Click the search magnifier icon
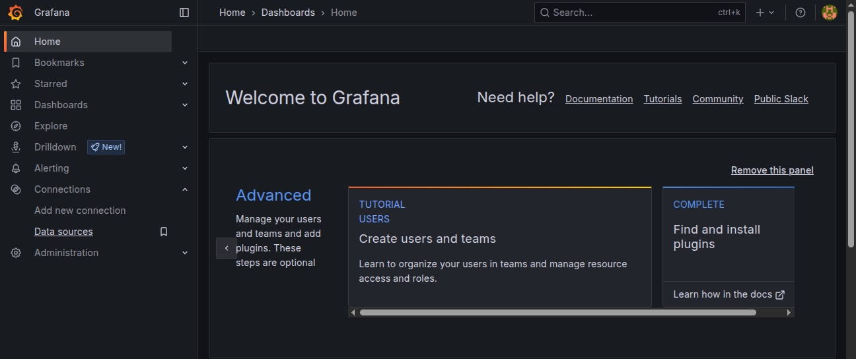Screen dimensions: 856x359 click(x=545, y=13)
